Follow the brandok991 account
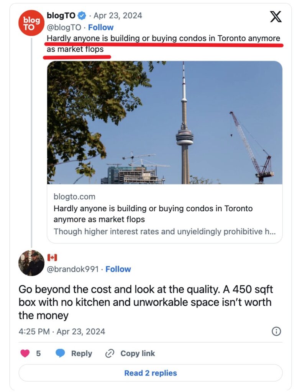Image resolution: width=302 pixels, height=392 pixels. coord(118,269)
